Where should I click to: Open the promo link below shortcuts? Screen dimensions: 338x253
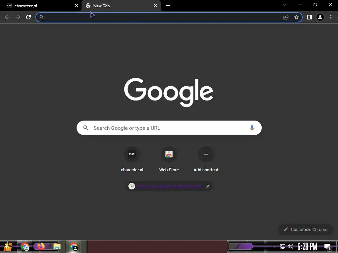169,186
